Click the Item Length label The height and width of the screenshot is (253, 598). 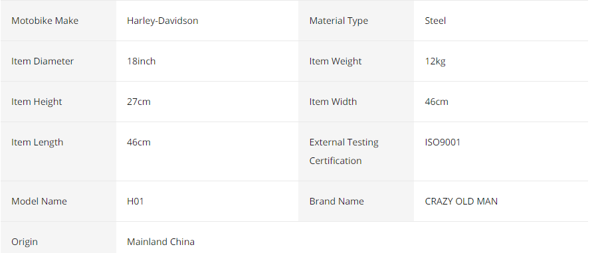coord(37,143)
